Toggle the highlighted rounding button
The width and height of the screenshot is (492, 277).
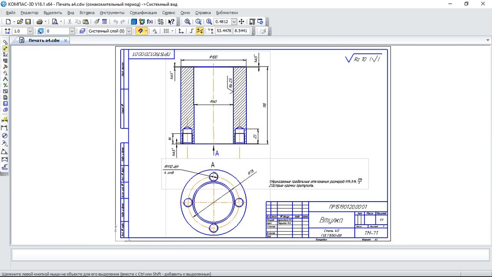tap(200, 31)
